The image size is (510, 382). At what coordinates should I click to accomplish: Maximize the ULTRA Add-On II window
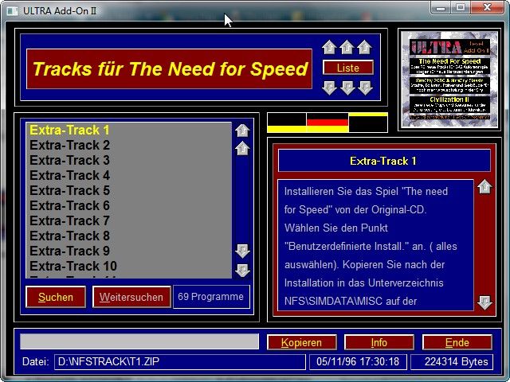coord(461,8)
